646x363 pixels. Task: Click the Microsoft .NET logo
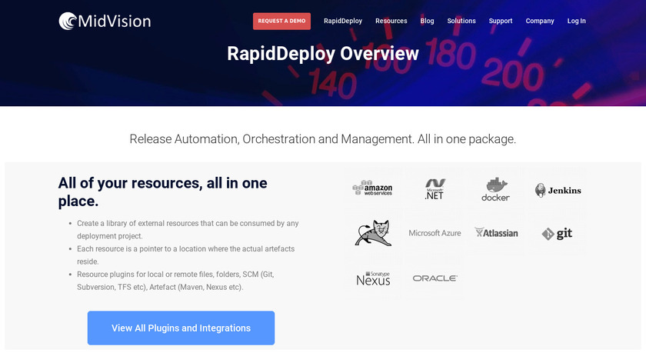coord(435,188)
